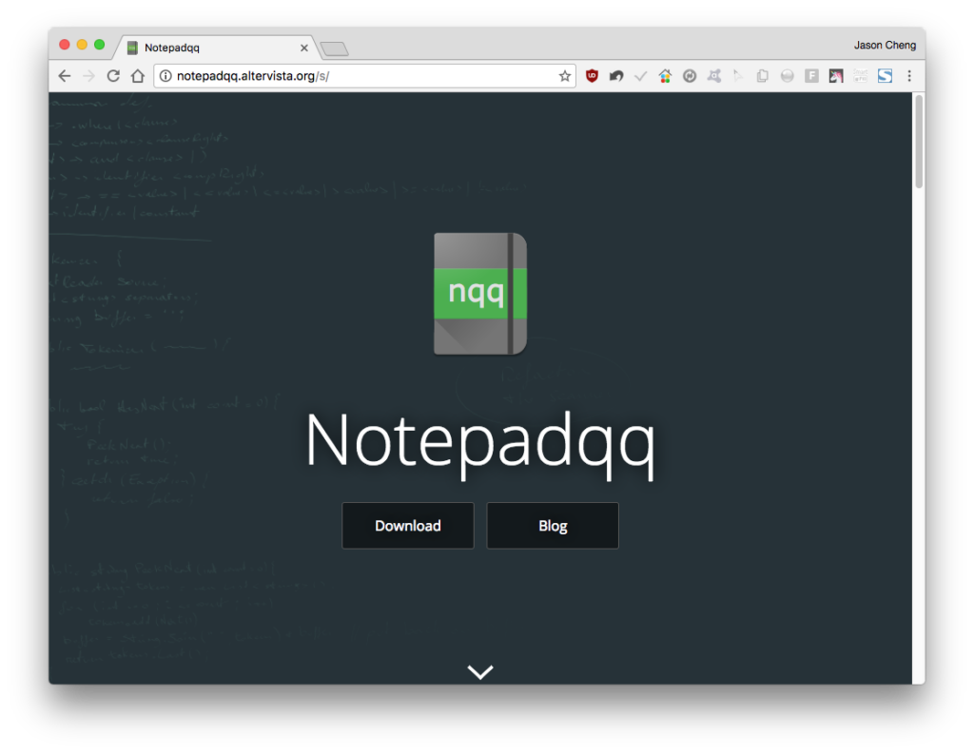
Task: Click the unicorn extension icon
Action: 836,76
